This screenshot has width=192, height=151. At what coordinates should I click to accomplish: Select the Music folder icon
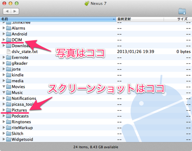(8, 93)
